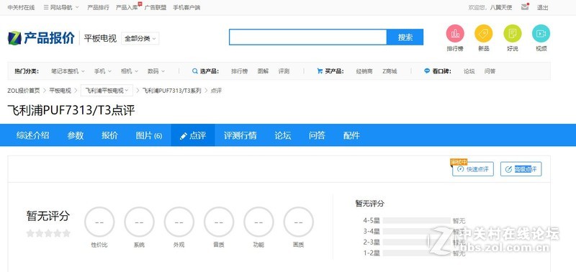
Task: Switch to the 报价 tab
Action: 109,135
